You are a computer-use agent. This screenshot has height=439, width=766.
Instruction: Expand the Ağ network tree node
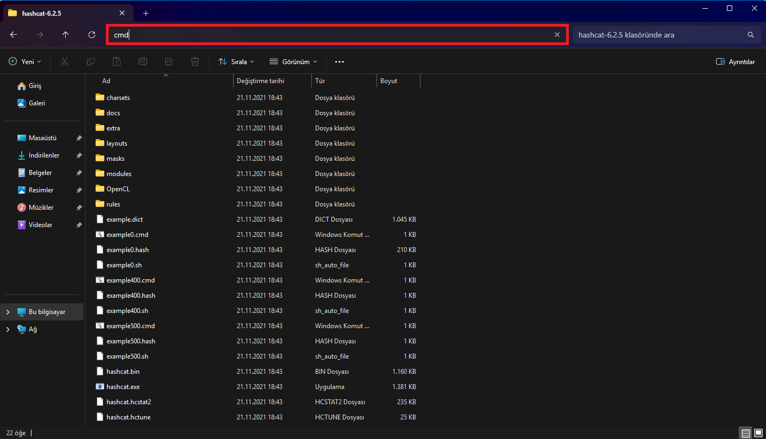[8, 329]
